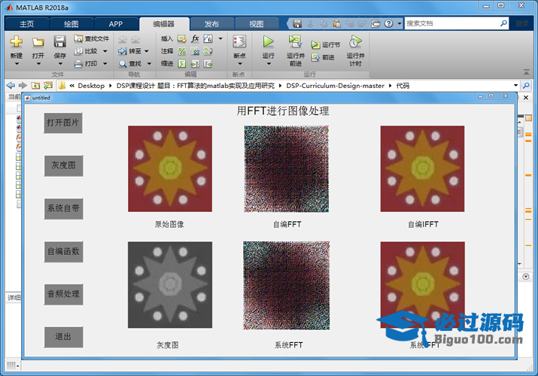Click the 打开图片 button

click(x=63, y=123)
